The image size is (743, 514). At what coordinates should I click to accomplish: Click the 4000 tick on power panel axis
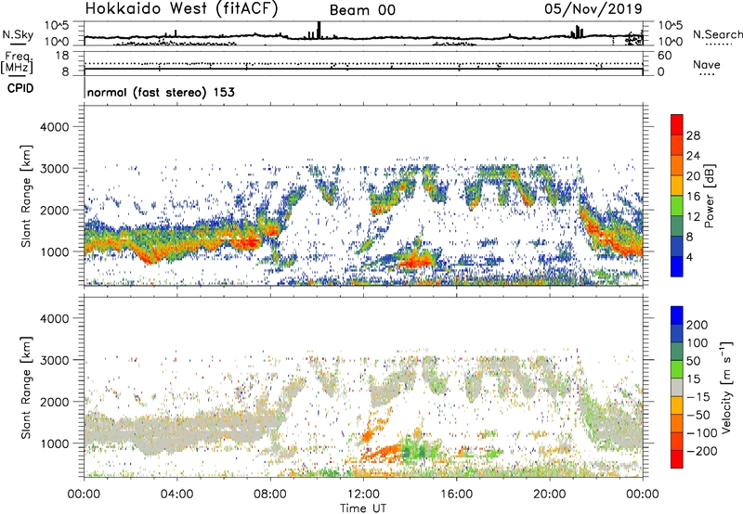point(55,127)
